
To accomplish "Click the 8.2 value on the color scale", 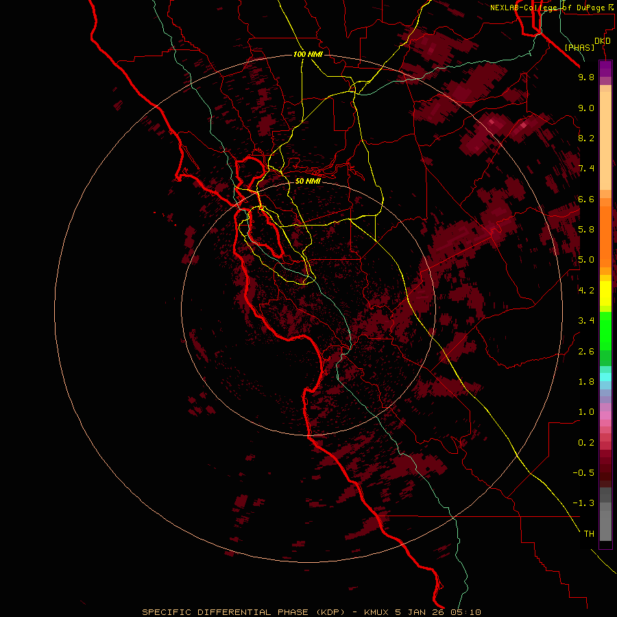I will (x=586, y=138).
